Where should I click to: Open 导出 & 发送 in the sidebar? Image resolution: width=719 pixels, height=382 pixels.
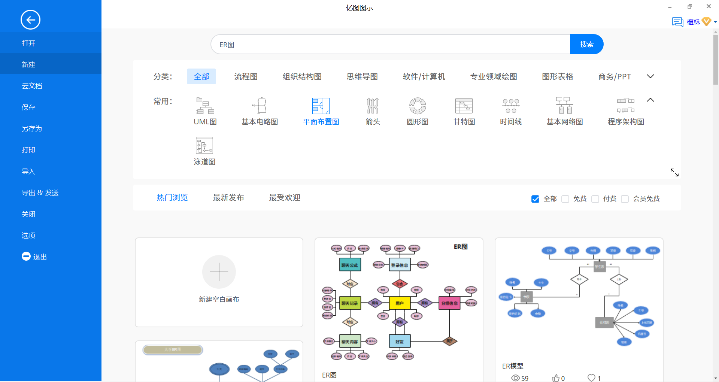tap(40, 193)
